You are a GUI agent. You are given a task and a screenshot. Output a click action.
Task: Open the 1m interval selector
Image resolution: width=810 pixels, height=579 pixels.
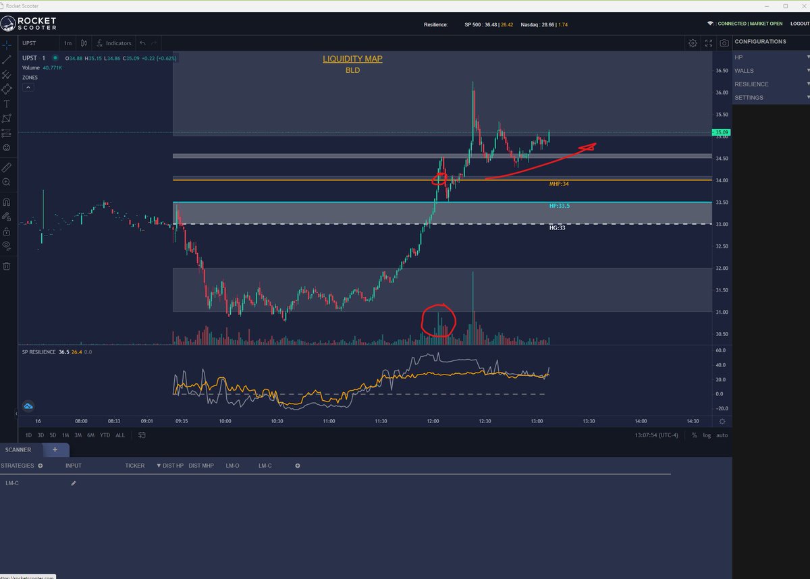[x=67, y=43]
